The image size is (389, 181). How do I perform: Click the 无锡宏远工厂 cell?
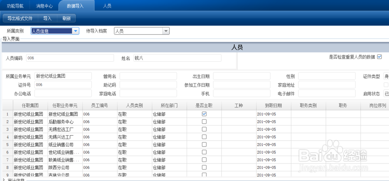[x=65, y=129]
